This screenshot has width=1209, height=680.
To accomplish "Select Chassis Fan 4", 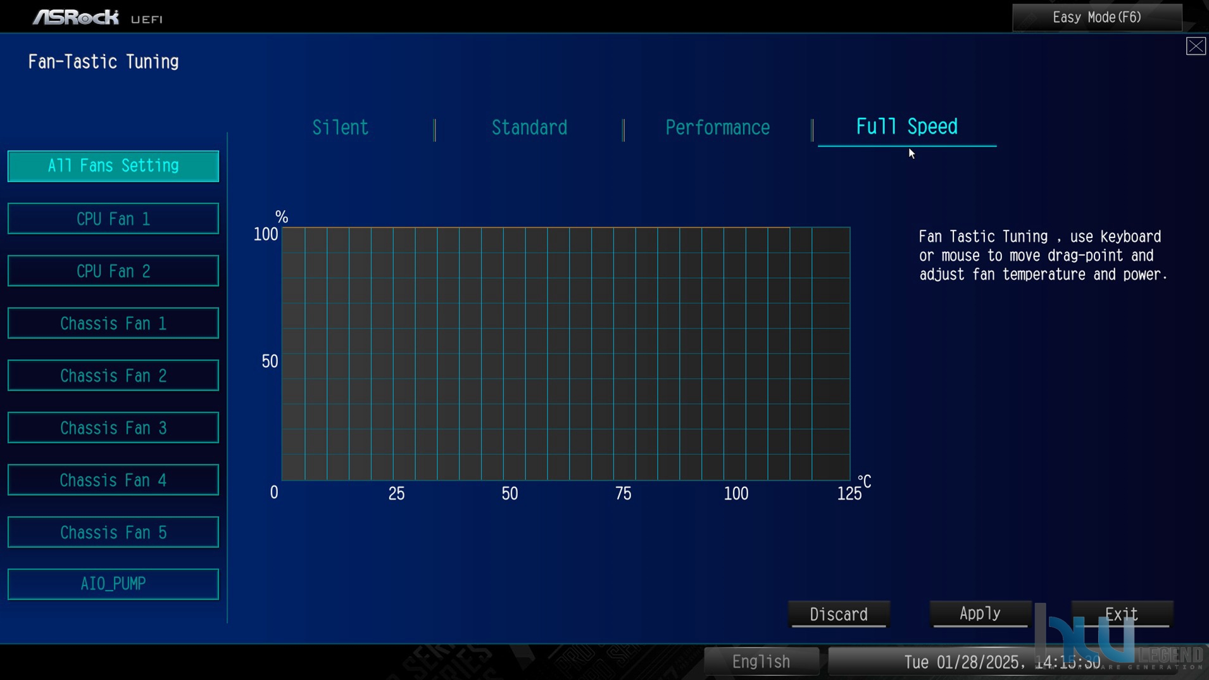I will 113,481.
